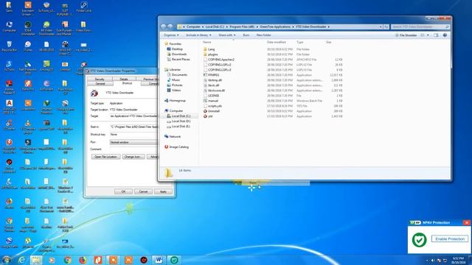Open the Include in library dropdown
The width and height of the screenshot is (472, 265).
point(198,35)
